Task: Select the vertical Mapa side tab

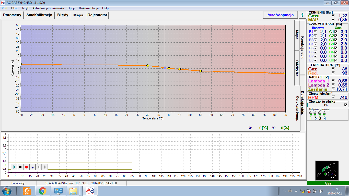Action: tap(297, 35)
